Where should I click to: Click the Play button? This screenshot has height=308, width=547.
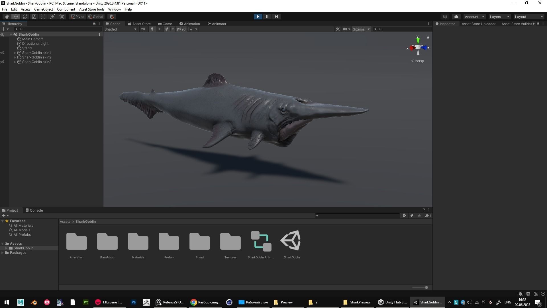[x=258, y=17]
